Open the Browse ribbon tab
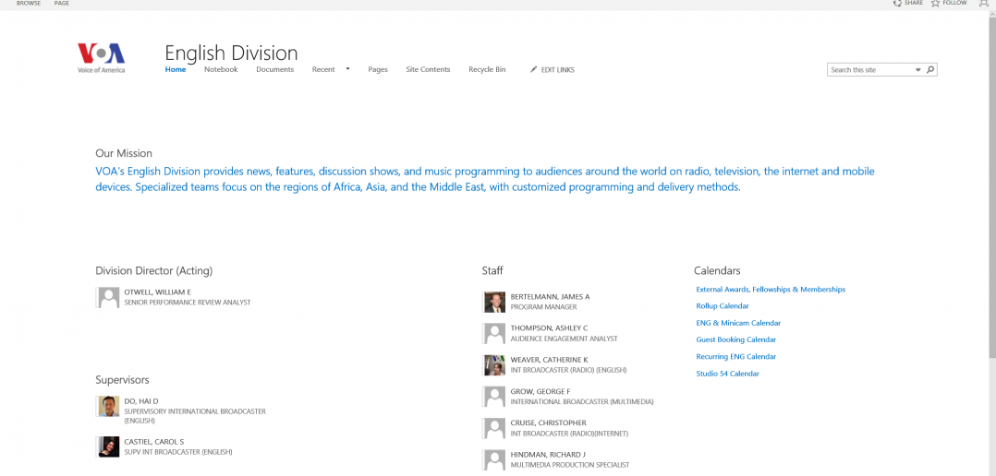 point(29,3)
